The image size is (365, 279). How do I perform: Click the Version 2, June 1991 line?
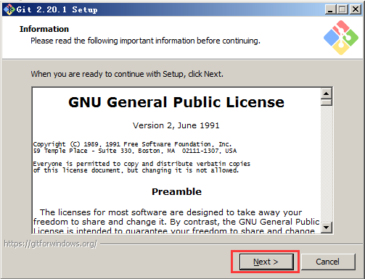click(176, 125)
